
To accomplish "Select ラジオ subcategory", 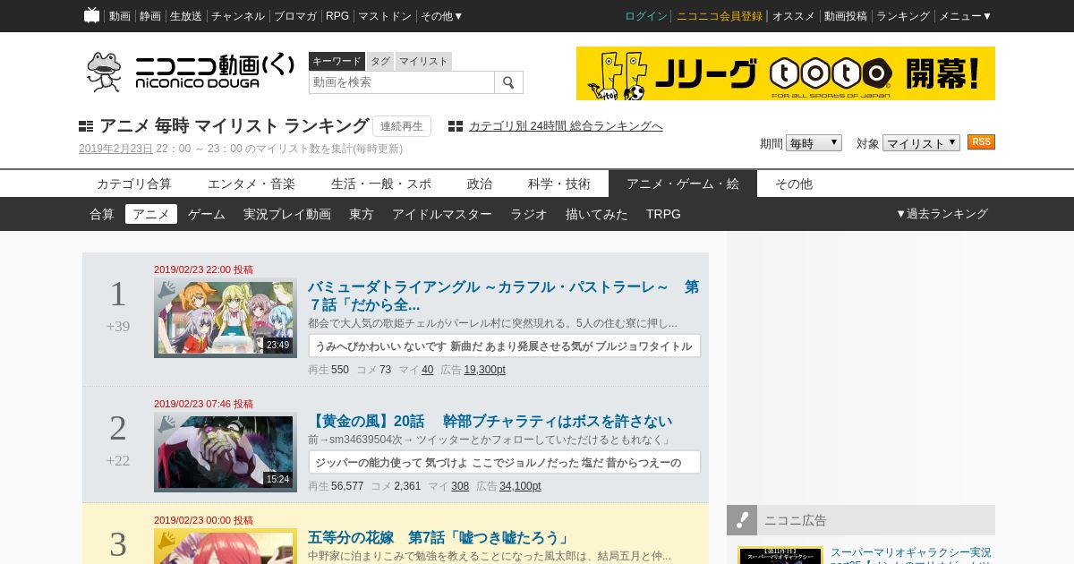I will [529, 214].
